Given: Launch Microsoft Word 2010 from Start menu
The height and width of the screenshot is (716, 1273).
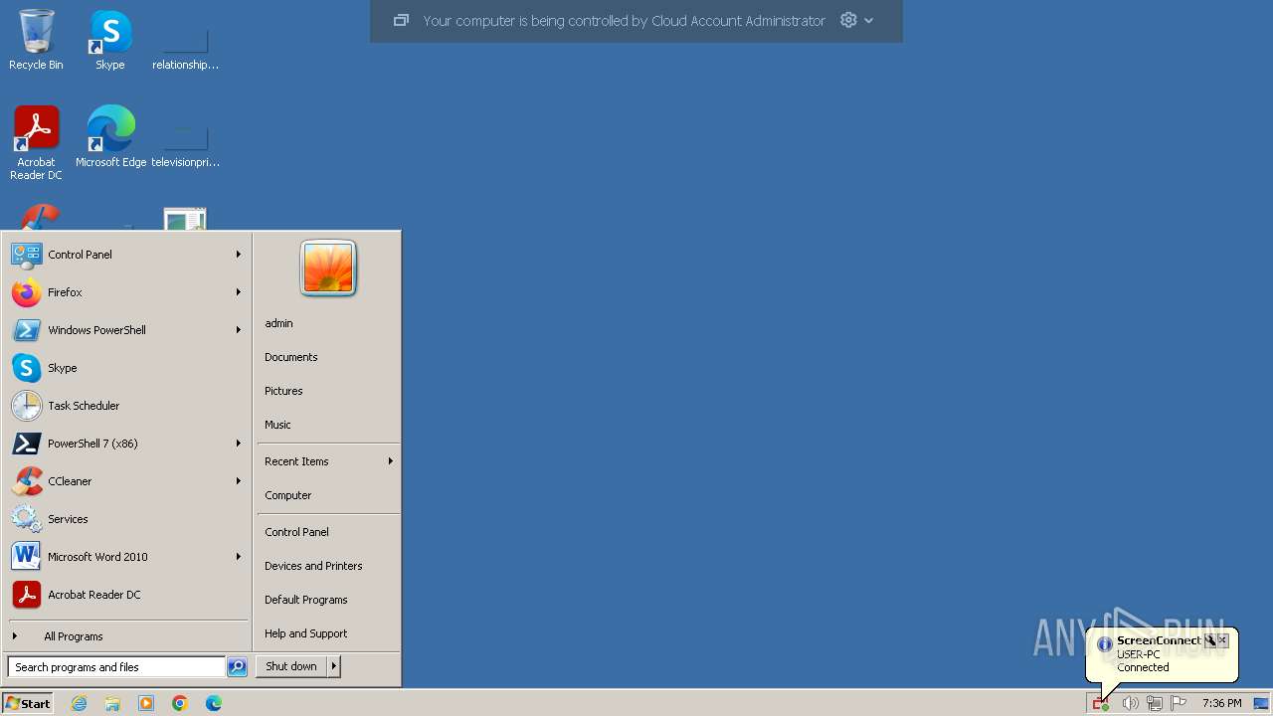Looking at the screenshot, I should [126, 557].
